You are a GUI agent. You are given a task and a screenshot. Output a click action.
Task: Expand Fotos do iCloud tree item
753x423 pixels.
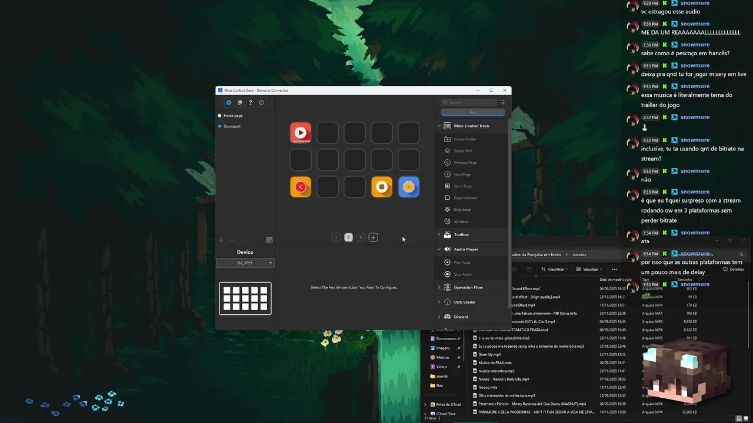pyautogui.click(x=425, y=404)
